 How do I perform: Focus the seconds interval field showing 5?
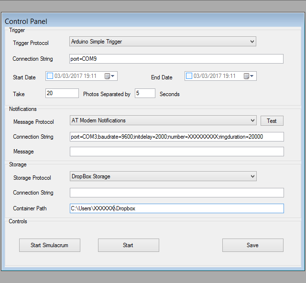pyautogui.click(x=145, y=93)
